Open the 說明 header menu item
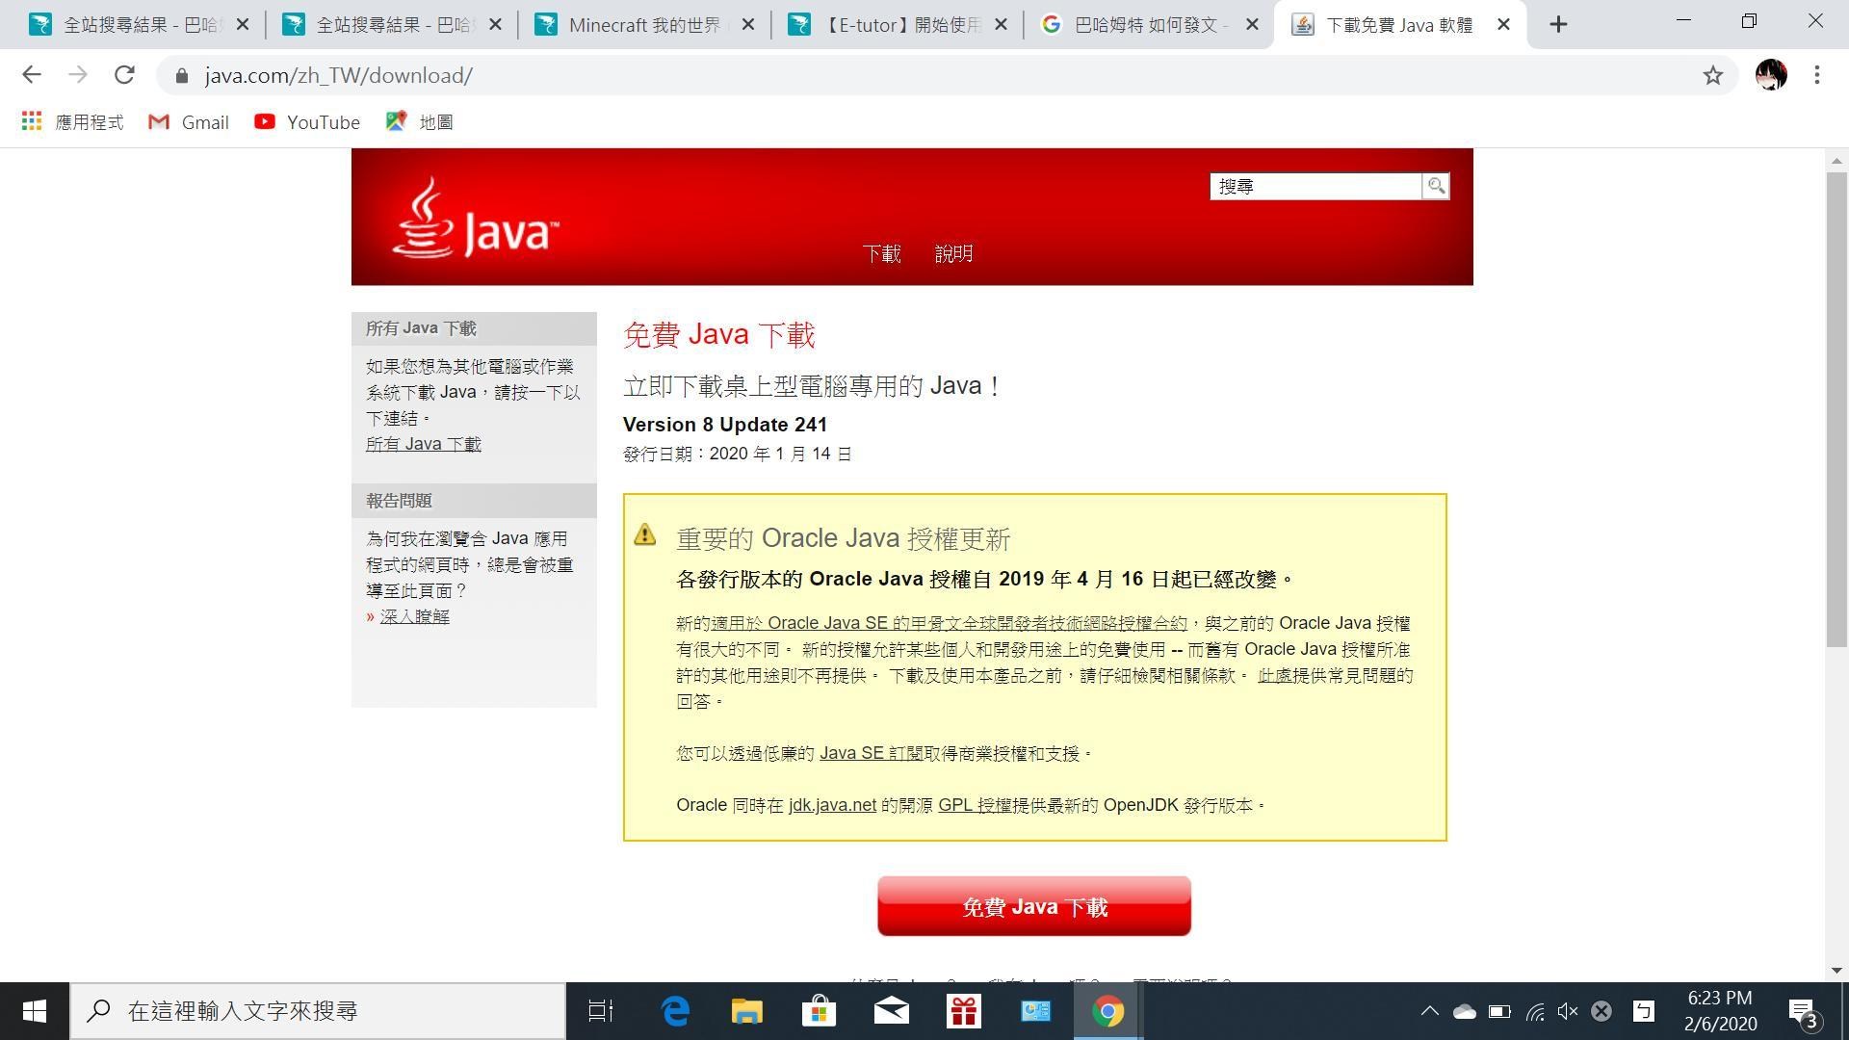Viewport: 1849px width, 1040px height. click(953, 254)
